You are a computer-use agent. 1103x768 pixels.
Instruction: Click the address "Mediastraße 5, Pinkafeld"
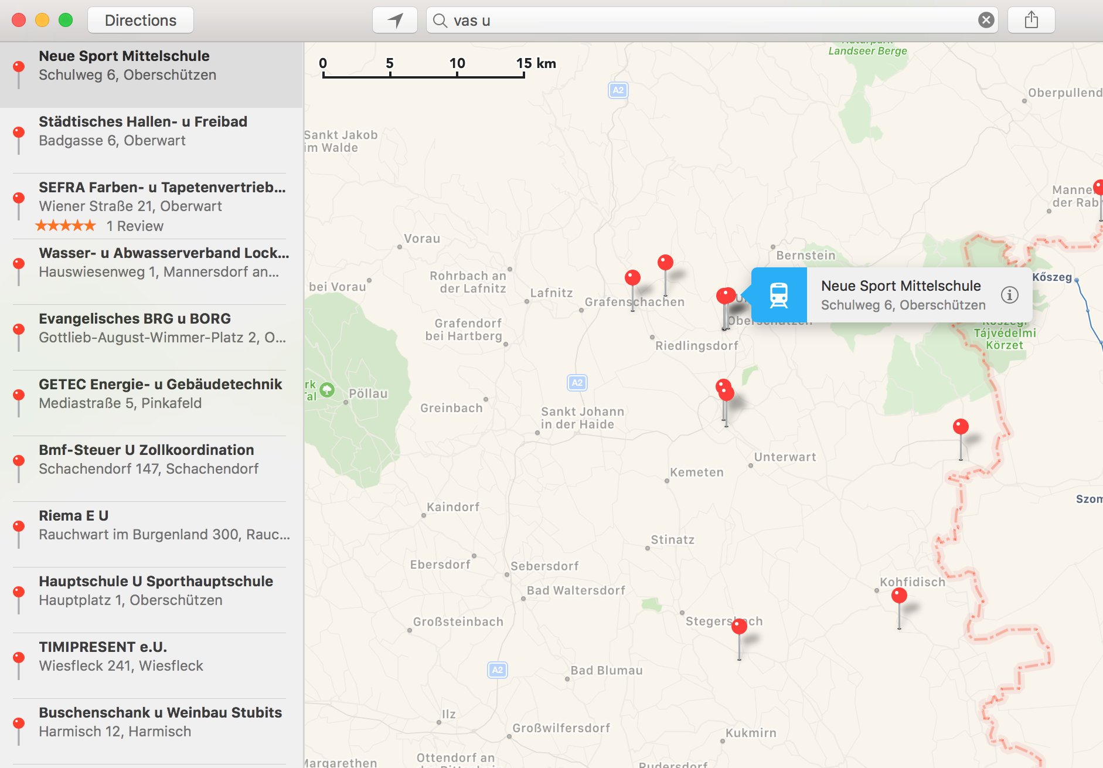(x=120, y=403)
